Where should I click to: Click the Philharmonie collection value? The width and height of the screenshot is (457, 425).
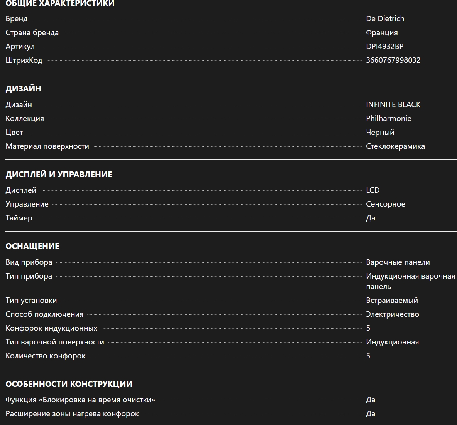(x=388, y=118)
